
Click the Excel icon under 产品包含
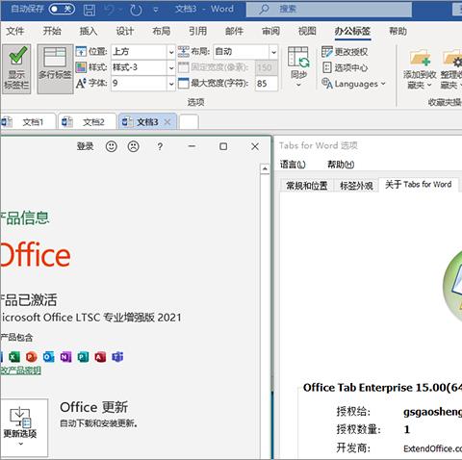tap(14, 357)
